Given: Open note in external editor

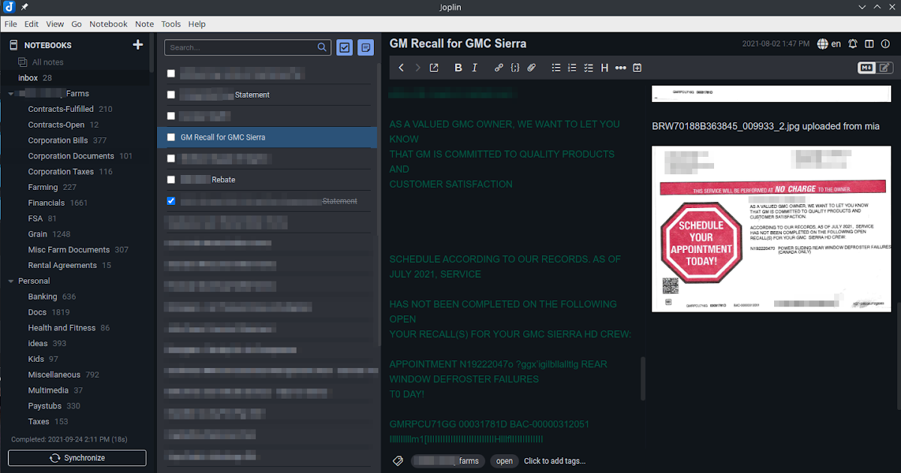Looking at the screenshot, I should tap(434, 68).
